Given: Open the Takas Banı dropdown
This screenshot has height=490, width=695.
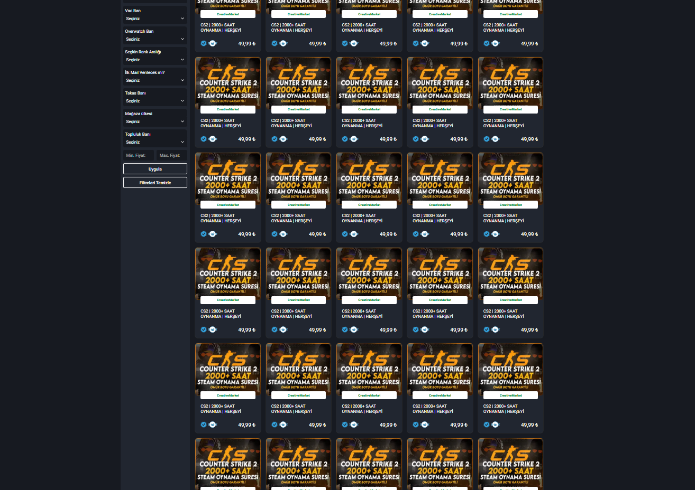Looking at the screenshot, I should click(155, 101).
